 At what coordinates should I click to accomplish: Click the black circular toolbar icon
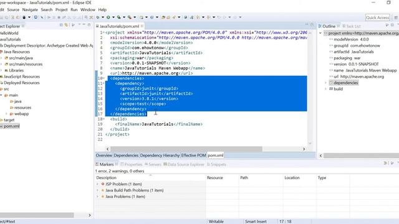pos(24,17)
